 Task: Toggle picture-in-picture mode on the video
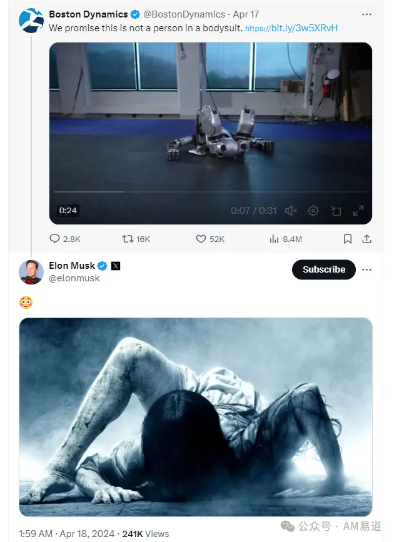coord(336,211)
